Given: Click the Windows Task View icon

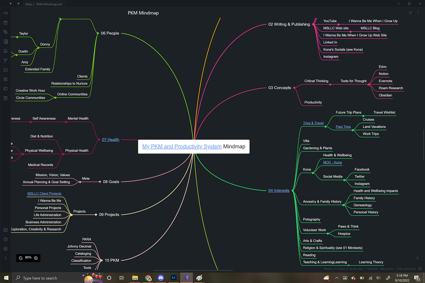Looking at the screenshot, I should click(x=122, y=278).
